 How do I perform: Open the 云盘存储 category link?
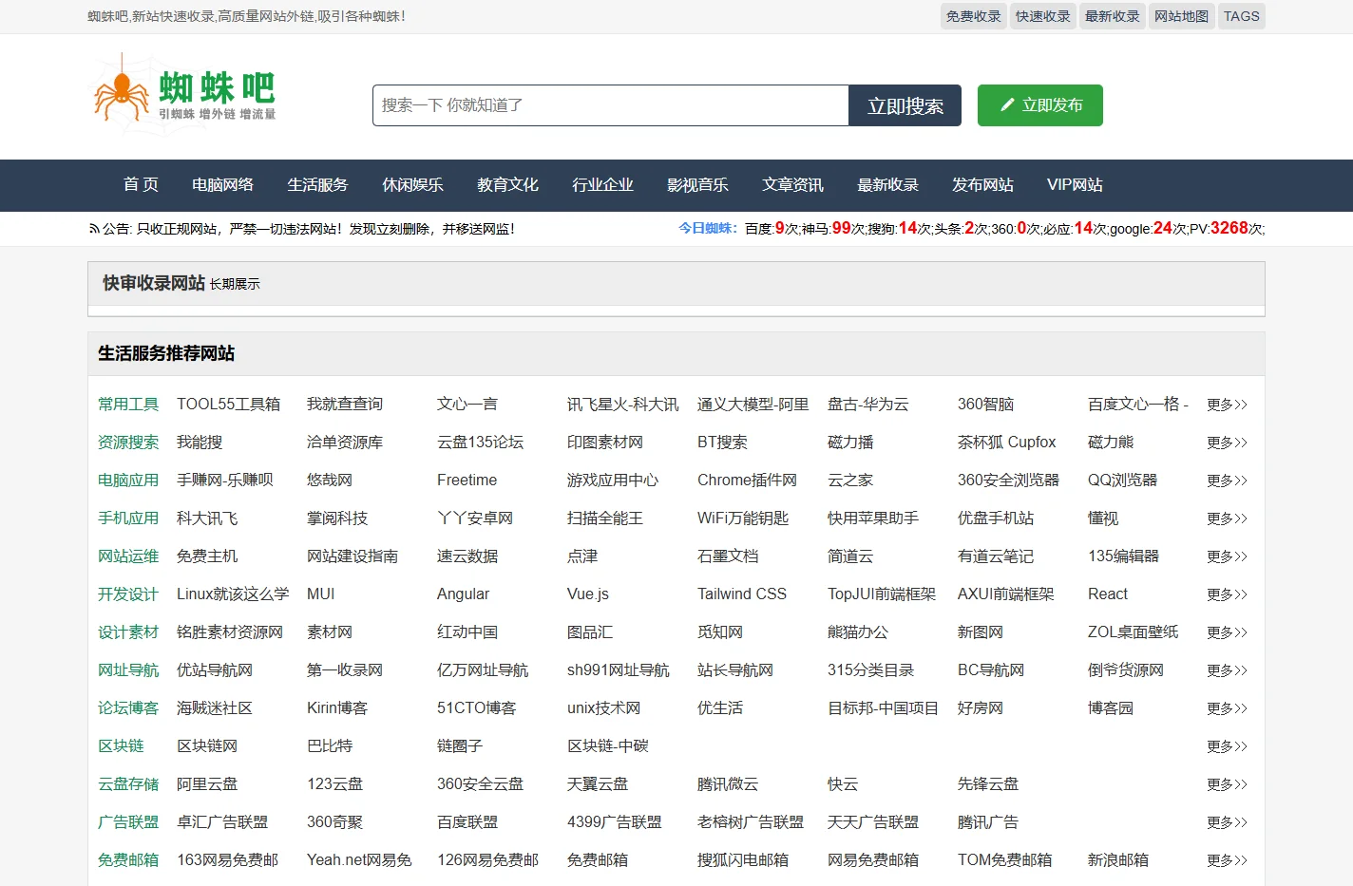click(128, 784)
